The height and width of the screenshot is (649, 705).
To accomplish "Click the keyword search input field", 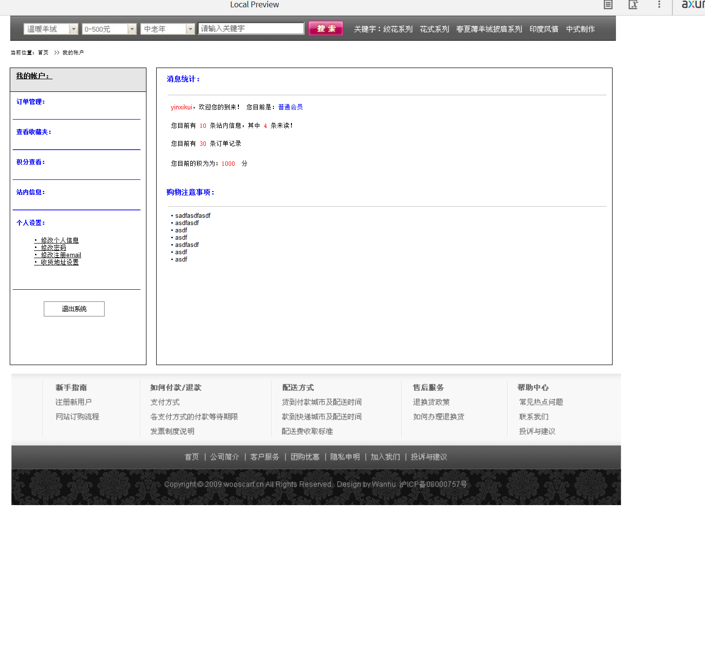I will [251, 29].
